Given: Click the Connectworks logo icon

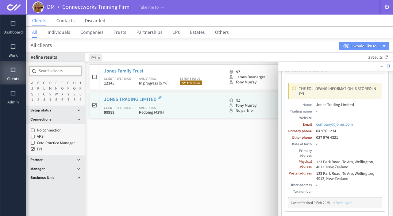Looking at the screenshot, I should click(x=14, y=7).
